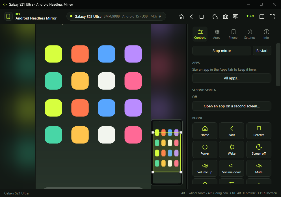Click the toolbar Back arrow icon
This screenshot has height=197, width=281.
191,16
